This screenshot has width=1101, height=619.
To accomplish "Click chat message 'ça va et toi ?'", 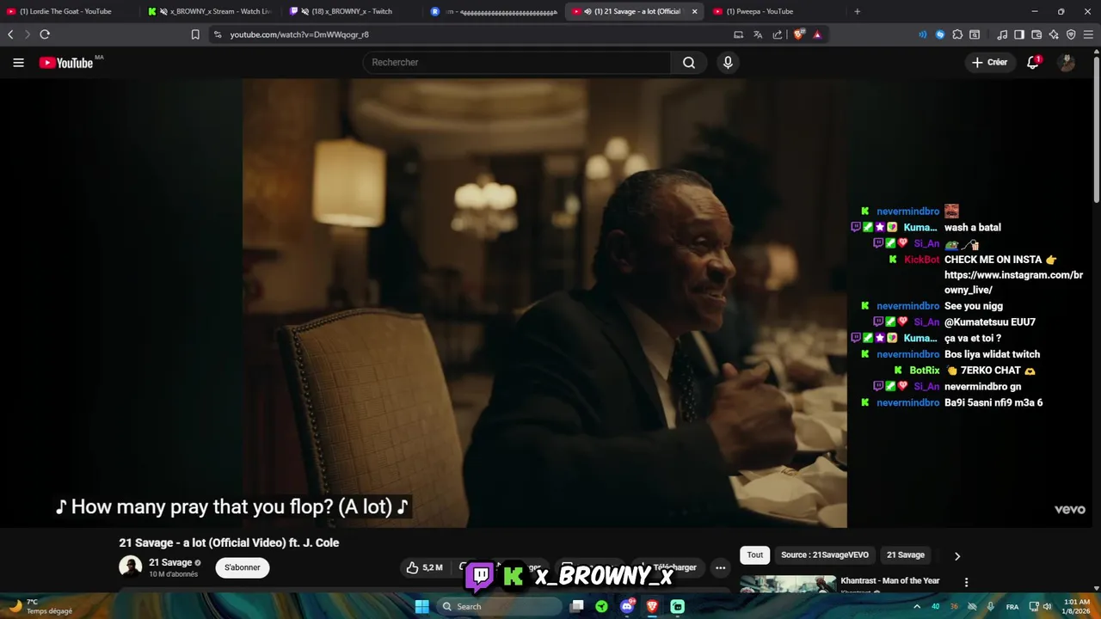I will [973, 338].
